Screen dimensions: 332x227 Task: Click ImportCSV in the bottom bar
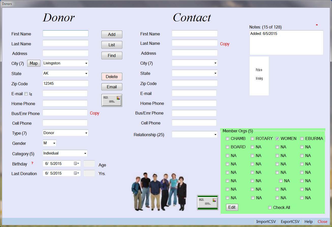point(266,222)
